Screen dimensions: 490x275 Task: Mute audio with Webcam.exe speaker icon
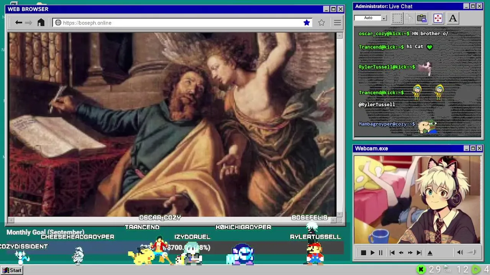(460, 252)
